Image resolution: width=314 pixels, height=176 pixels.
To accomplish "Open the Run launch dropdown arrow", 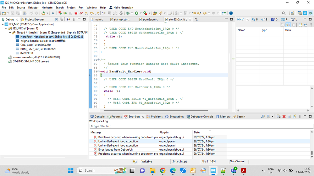I will [140, 13].
